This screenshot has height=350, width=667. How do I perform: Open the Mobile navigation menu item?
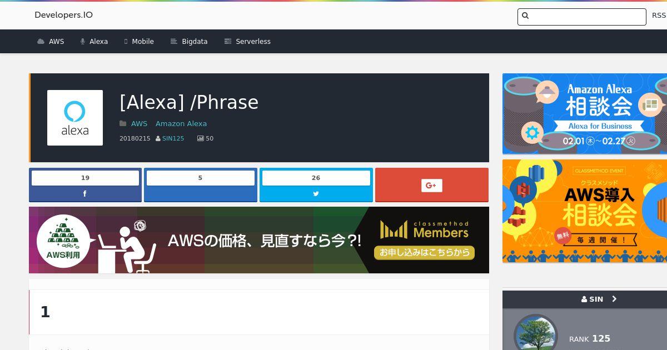[x=139, y=42]
